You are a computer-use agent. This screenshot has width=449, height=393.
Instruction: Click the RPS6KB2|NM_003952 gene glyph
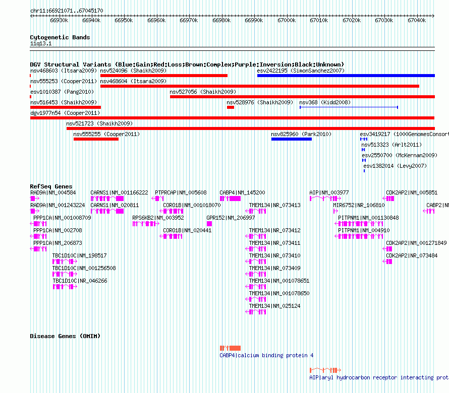pos(146,224)
